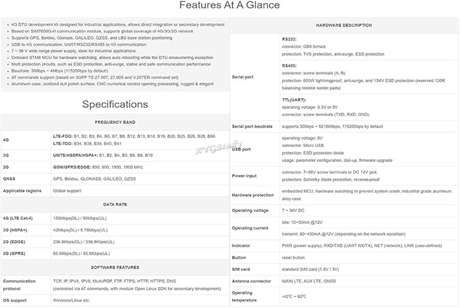Click the HARDWARE DESCRIPTION table header
The width and height of the screenshot is (460, 308).
(344, 25)
